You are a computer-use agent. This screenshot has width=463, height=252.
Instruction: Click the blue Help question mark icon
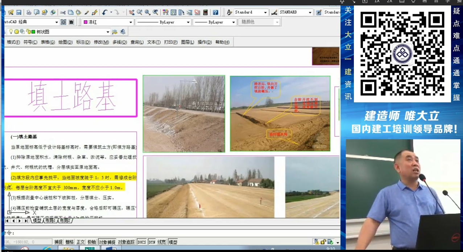[215, 12]
